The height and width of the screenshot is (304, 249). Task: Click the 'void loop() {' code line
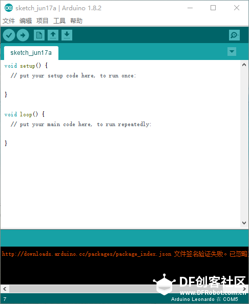tap(25, 114)
